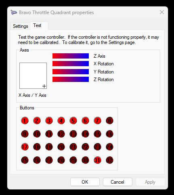Click the 'Y Rotation' label

(x=104, y=72)
